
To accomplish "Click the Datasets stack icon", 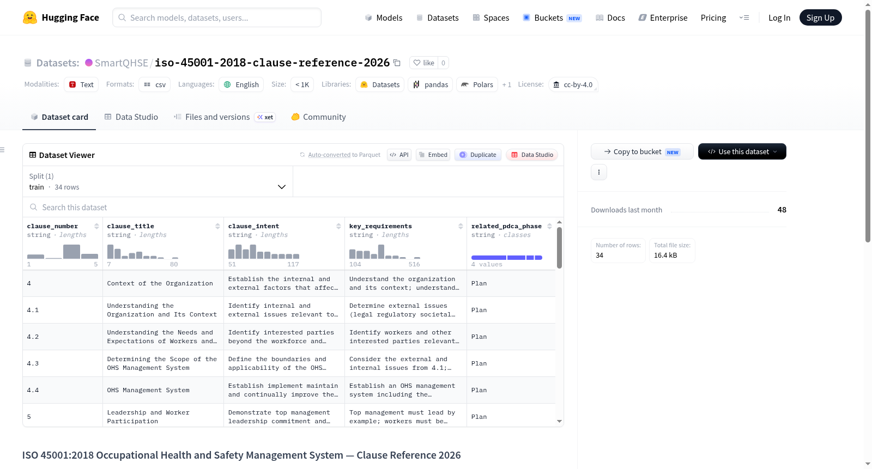I will click(28, 63).
